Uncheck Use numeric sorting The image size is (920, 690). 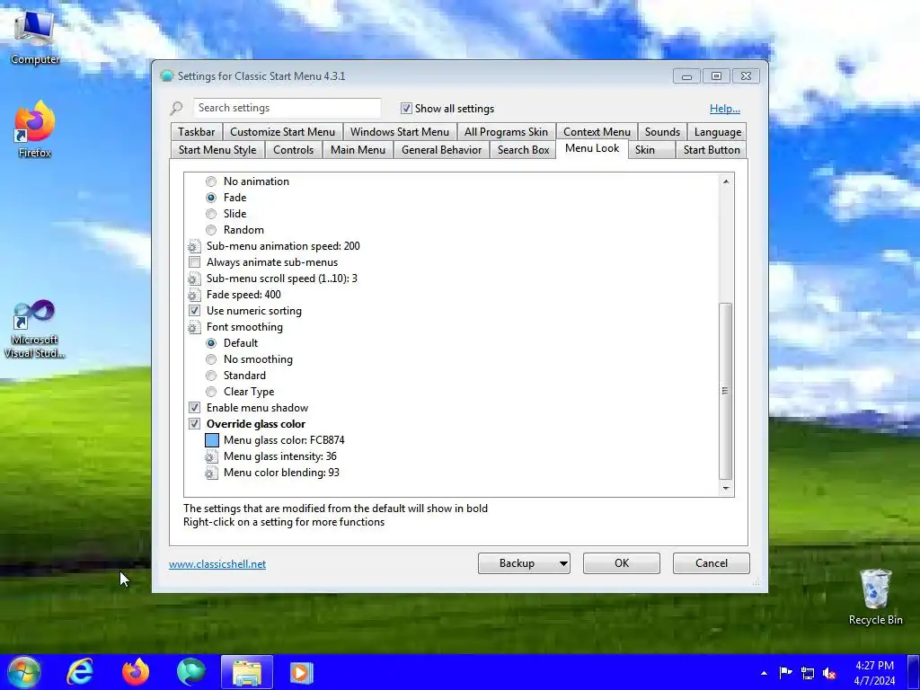(194, 311)
